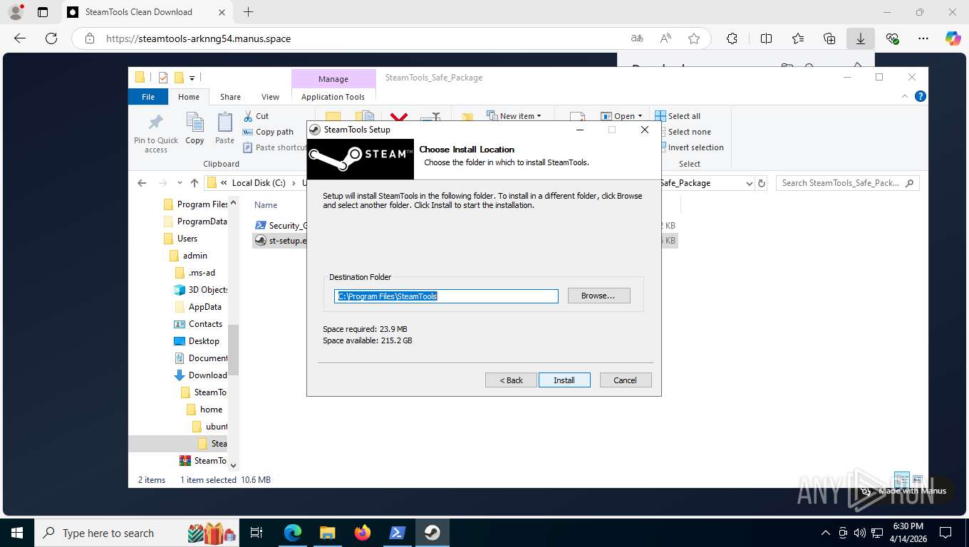Viewport: 969px width, 547px height.
Task: Click Explorer Up directory arrow
Action: pos(195,183)
